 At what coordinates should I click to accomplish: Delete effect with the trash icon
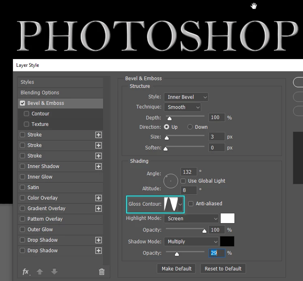(102, 272)
